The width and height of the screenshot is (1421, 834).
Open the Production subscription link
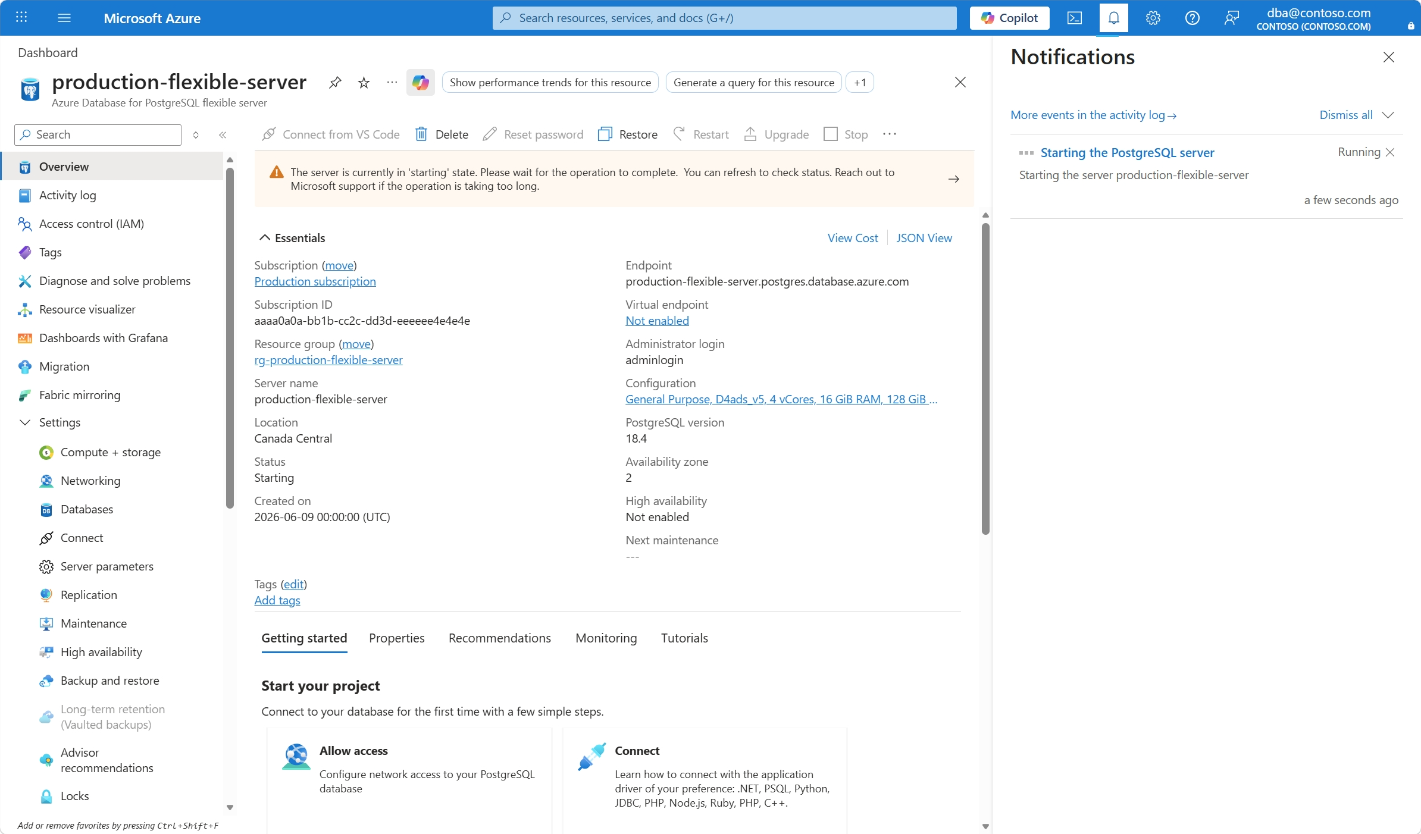click(315, 281)
